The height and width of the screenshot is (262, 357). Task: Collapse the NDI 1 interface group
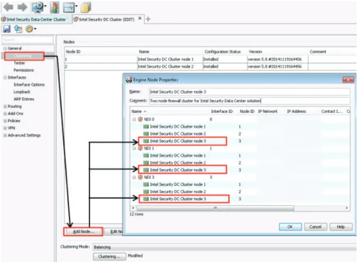[x=134, y=148]
